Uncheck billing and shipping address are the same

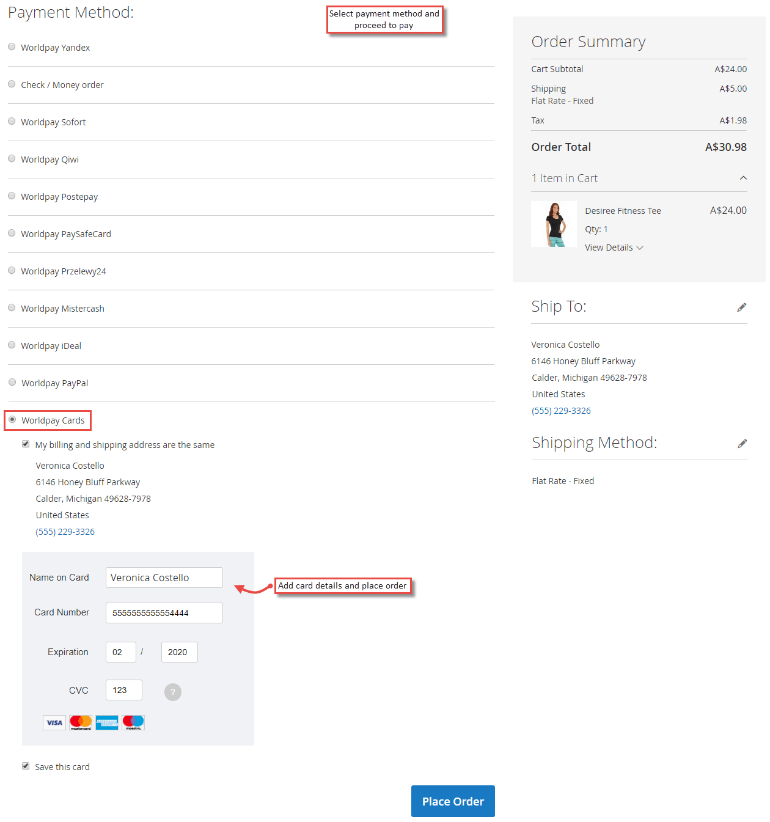(x=26, y=444)
